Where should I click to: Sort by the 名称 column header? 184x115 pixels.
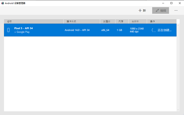click(x=34, y=21)
